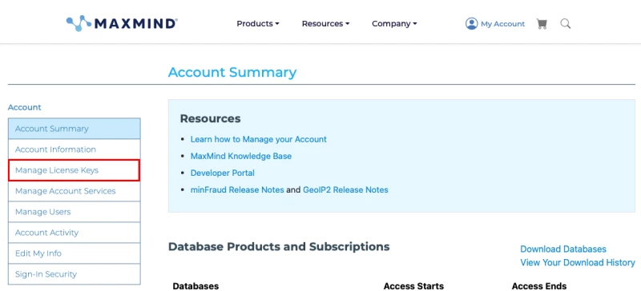Open the Developer Portal link
641x291 pixels.
pyautogui.click(x=223, y=173)
